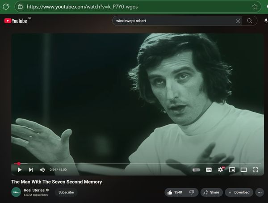268x203 pixels.
Task: Click the red playhead scrubber dot
Action: coord(19,164)
